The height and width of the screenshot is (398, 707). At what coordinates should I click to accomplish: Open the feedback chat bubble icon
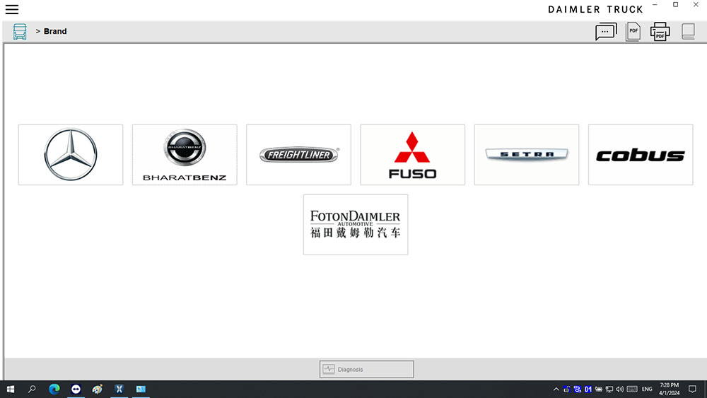(x=606, y=32)
